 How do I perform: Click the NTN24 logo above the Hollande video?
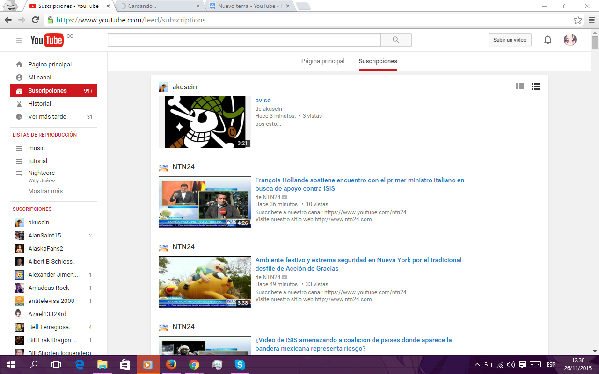click(164, 167)
